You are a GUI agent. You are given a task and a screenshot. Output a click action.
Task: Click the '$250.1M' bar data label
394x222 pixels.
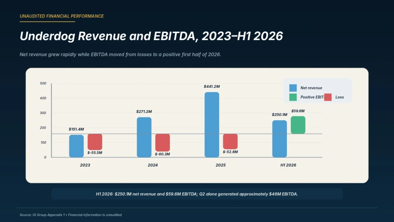(x=279, y=114)
